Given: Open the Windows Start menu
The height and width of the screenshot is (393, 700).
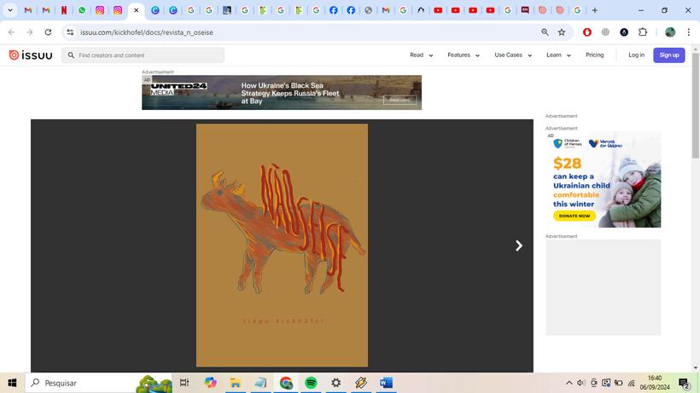Looking at the screenshot, I should point(12,383).
